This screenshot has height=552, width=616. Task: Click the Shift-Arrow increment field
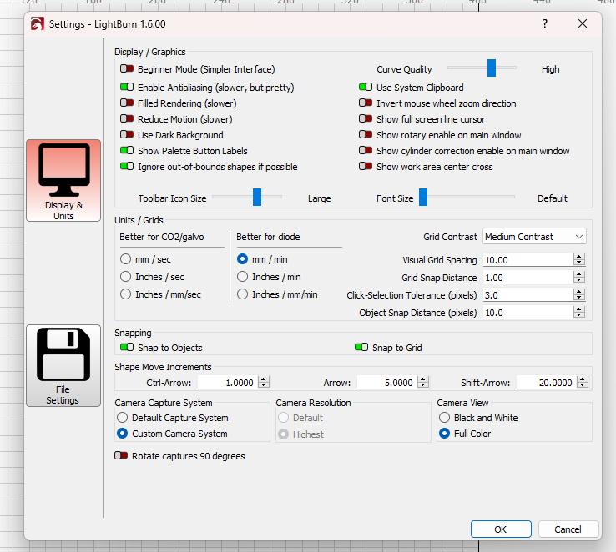tap(547, 383)
